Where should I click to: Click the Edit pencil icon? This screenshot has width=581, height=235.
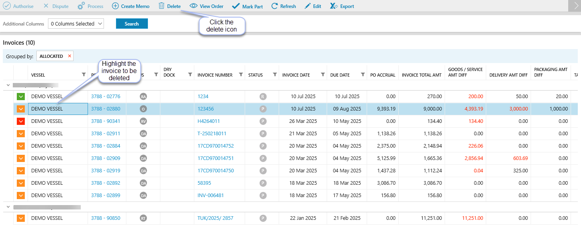click(x=307, y=6)
